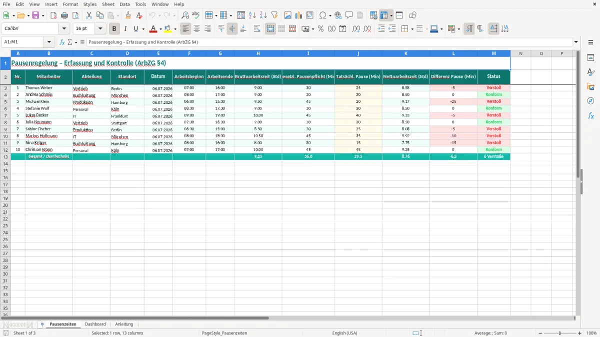Click the Clear Direct Formatting icon
The width and height of the screenshot is (600, 337).
click(x=139, y=15)
